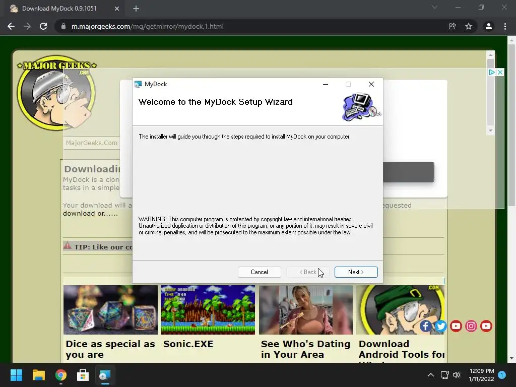
Task: Open the AdChoices triangle icon
Action: [x=492, y=72]
